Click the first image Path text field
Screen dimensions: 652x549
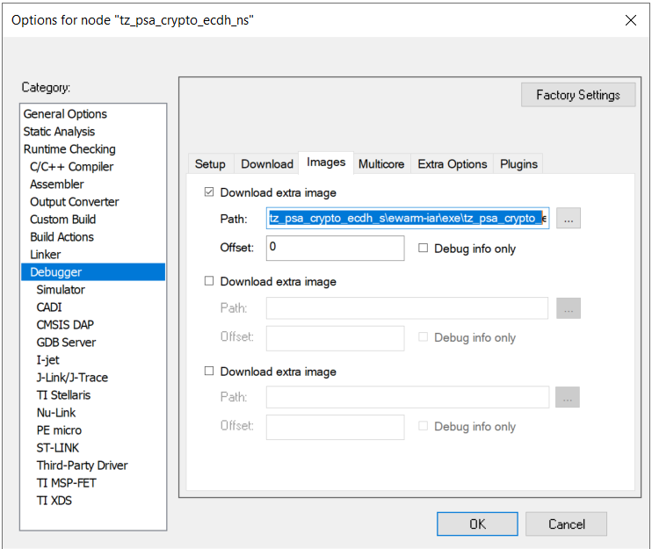(408, 219)
